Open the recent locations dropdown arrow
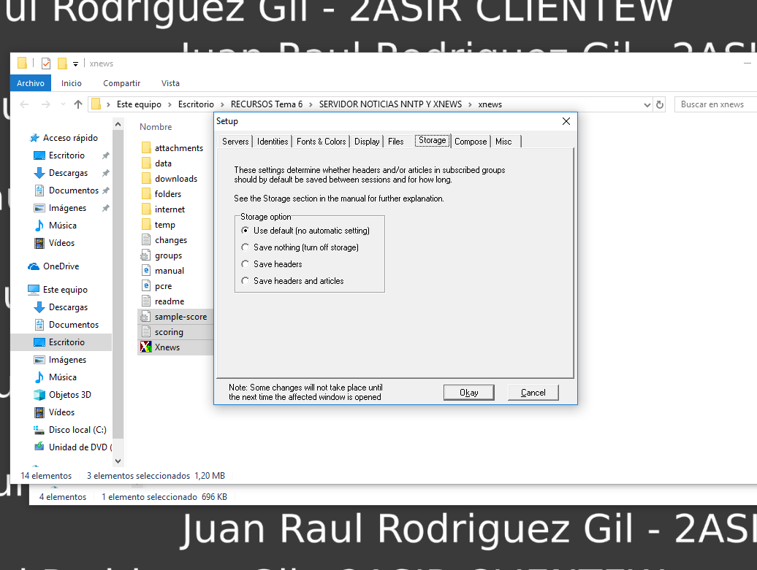 click(63, 104)
